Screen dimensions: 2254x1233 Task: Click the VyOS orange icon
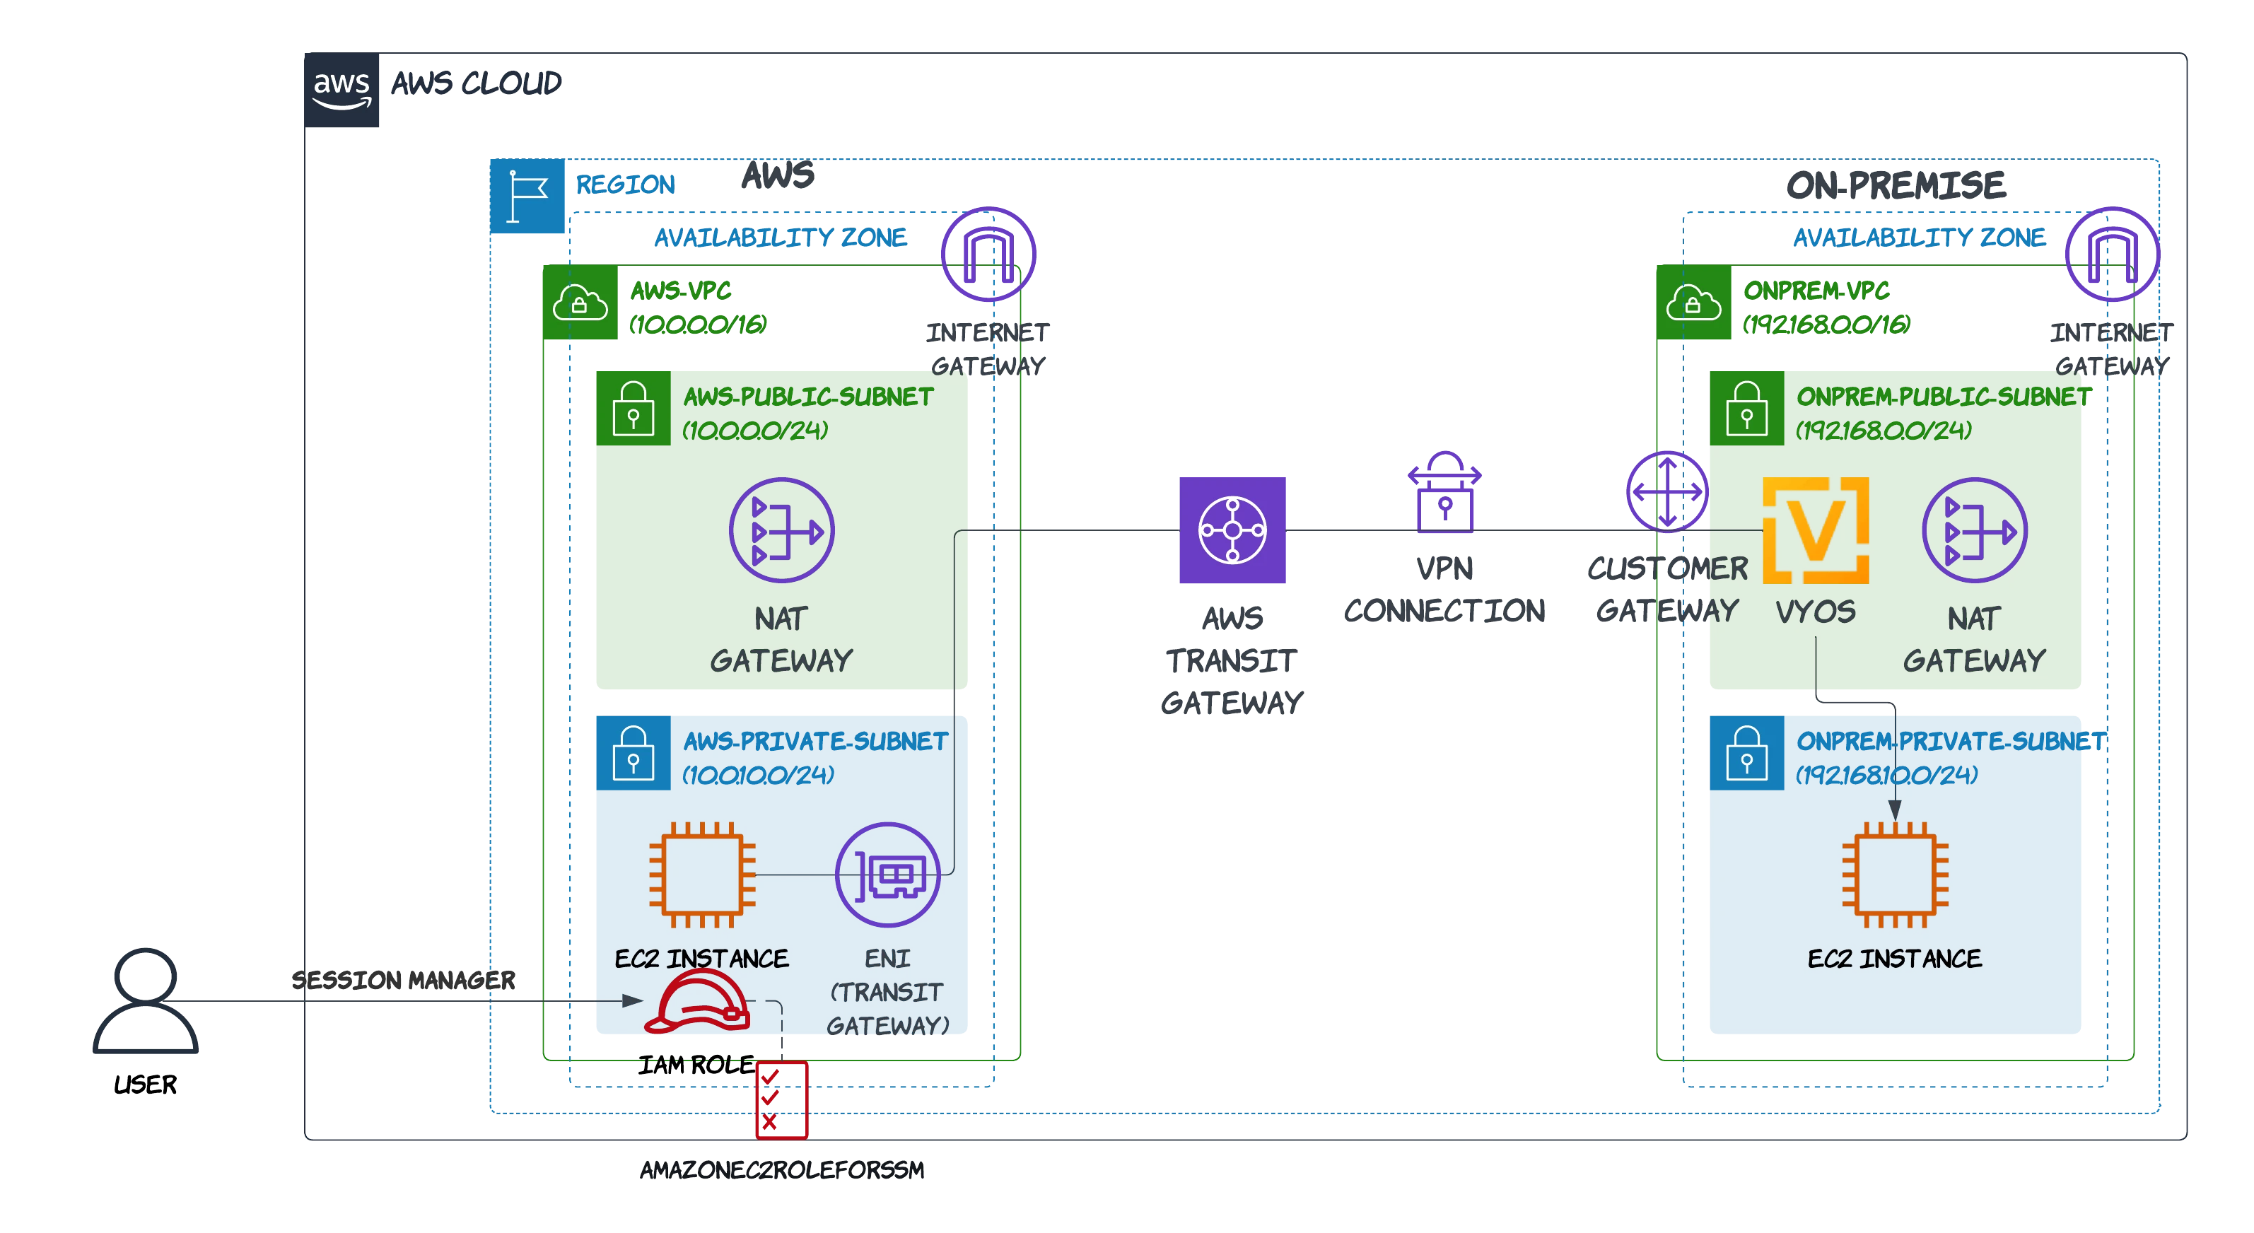point(1816,530)
